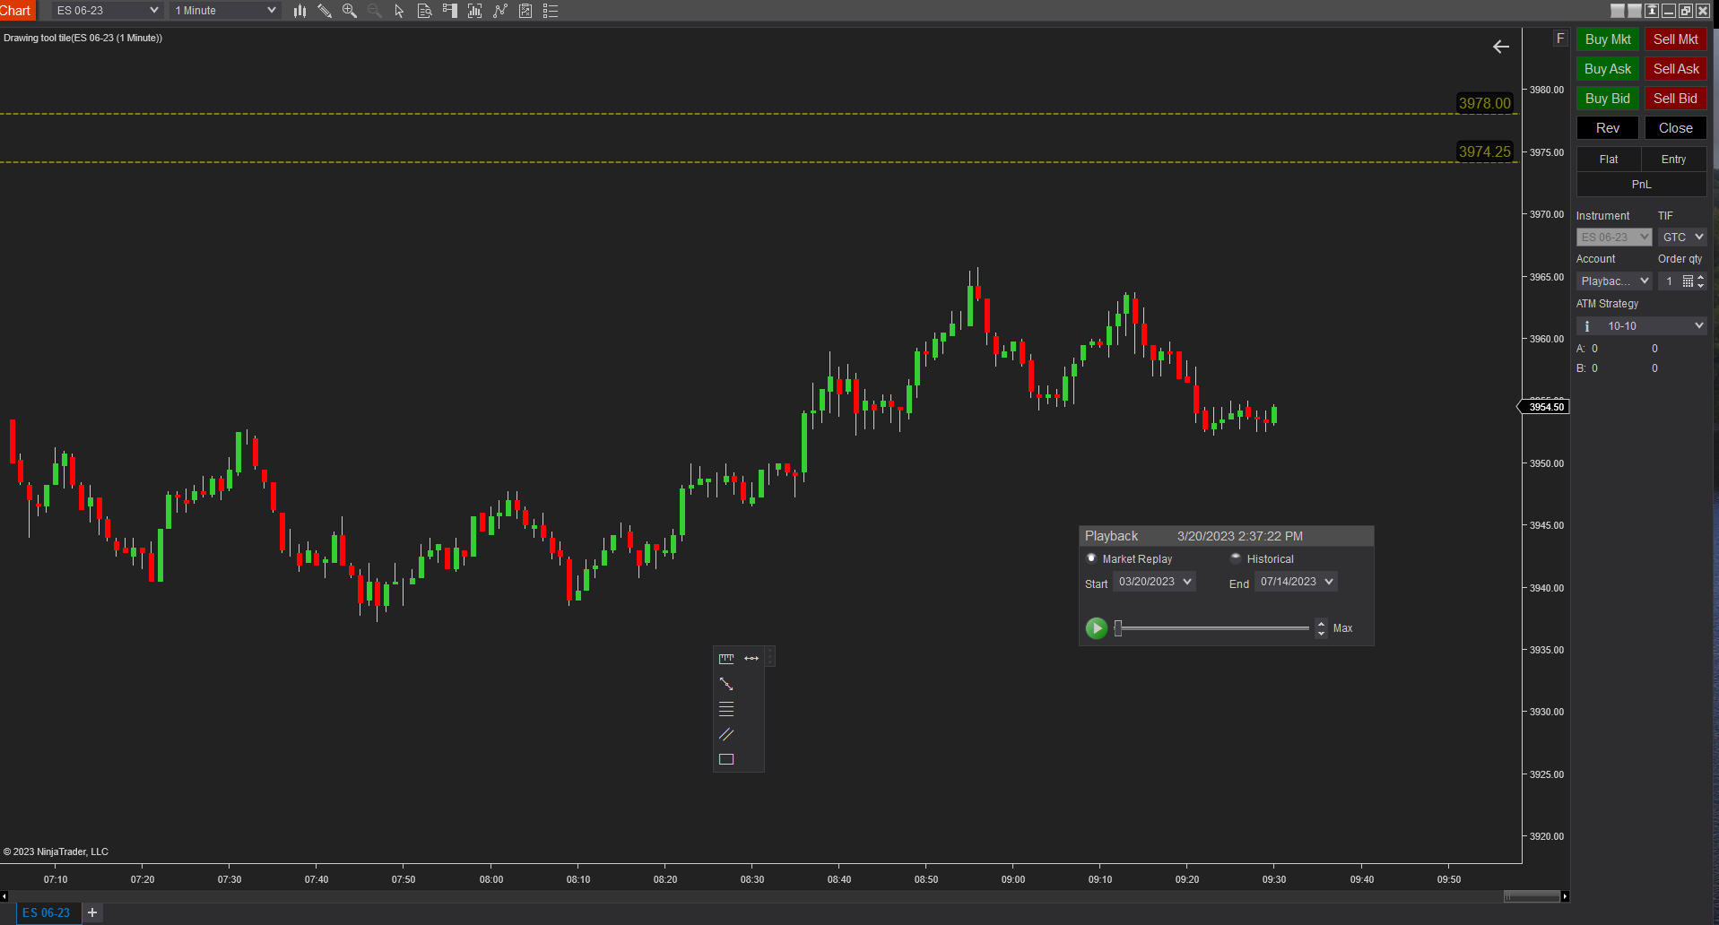1719x925 pixels.
Task: Click the orange Chart menu label
Action: tap(15, 11)
